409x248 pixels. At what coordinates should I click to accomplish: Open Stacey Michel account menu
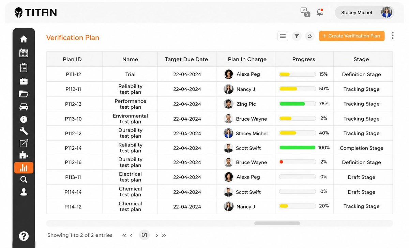pyautogui.click(x=365, y=13)
